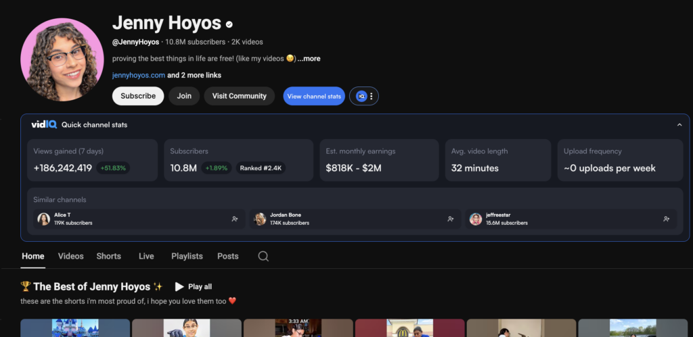This screenshot has width=693, height=337.
Task: Open the Live tab
Action: tap(146, 256)
